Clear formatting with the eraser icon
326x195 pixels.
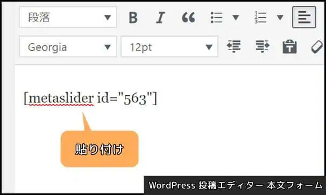click(317, 47)
